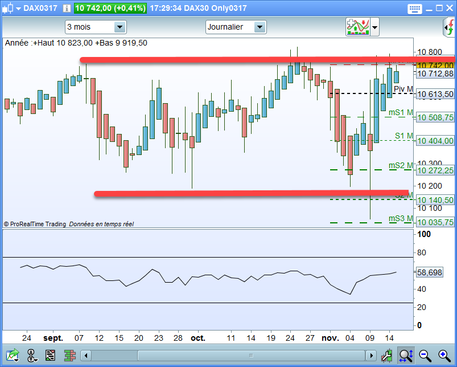Viewport: 457px width, 367px height.
Task: Select the pivot price label 10 613,50
Action: coord(435,94)
